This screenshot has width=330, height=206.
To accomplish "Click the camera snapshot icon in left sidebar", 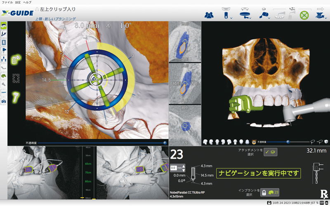I will click(4, 101).
